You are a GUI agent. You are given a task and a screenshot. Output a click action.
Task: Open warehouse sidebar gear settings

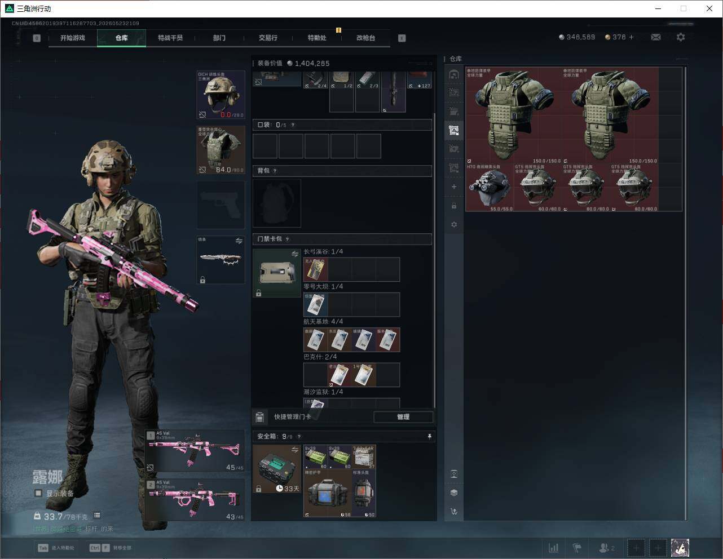[454, 224]
